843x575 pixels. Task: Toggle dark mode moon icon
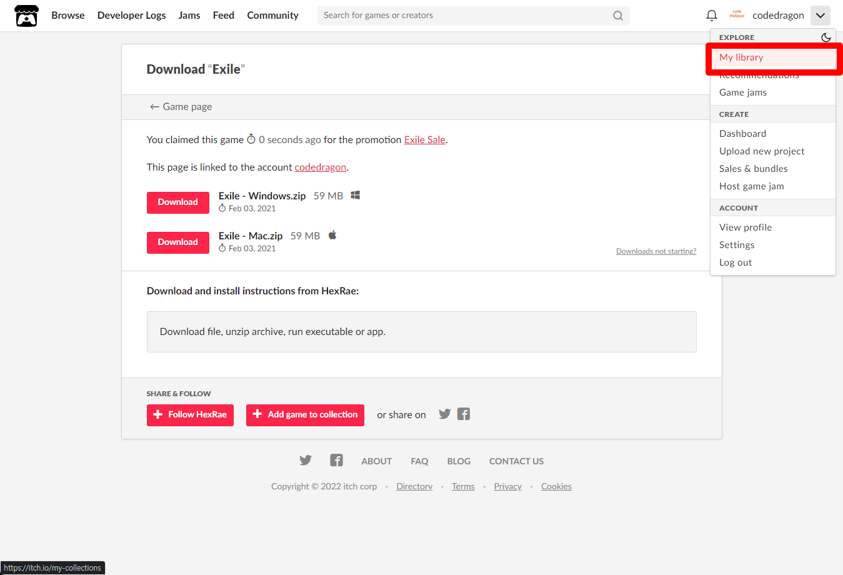pos(826,37)
